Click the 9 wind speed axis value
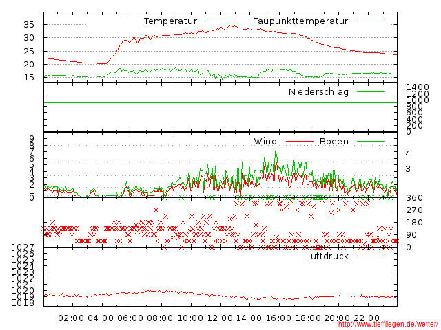441x330 pixels. click(32, 138)
